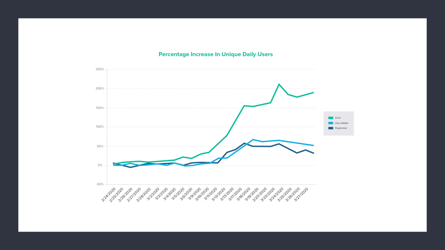The height and width of the screenshot is (250, 445).
Task: Select the Zoom legend label
Action: [338, 118]
